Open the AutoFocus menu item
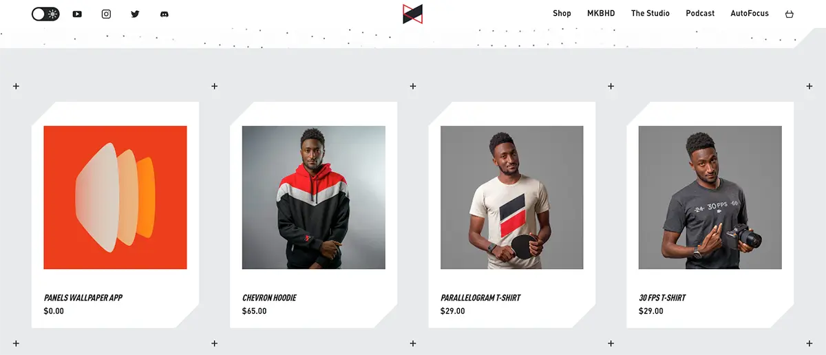This screenshot has height=355, width=826. click(750, 13)
